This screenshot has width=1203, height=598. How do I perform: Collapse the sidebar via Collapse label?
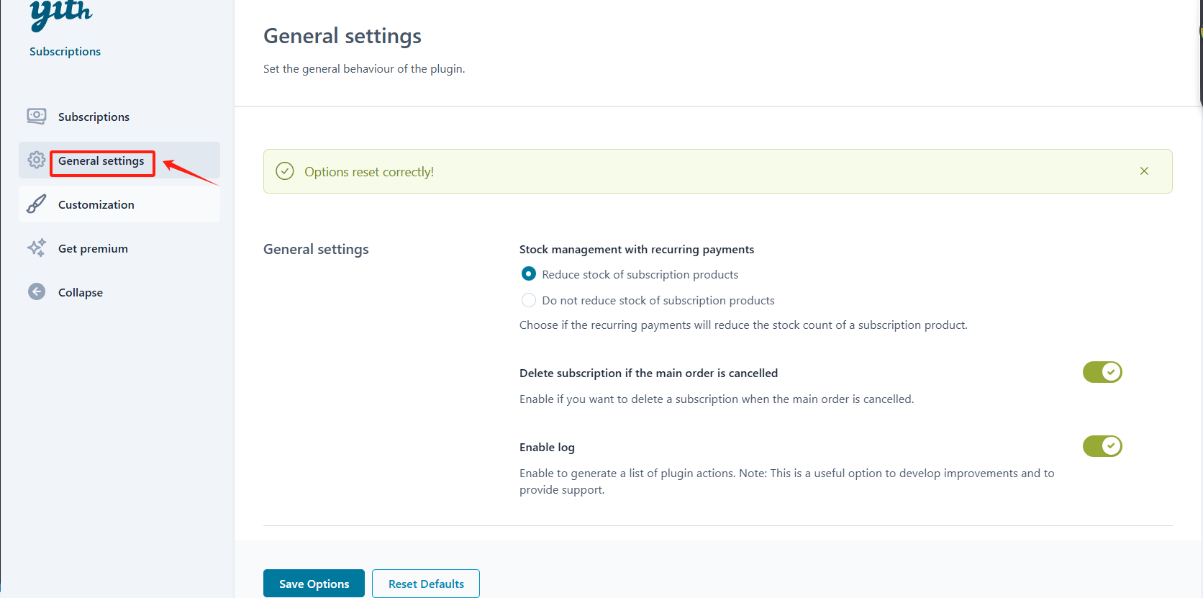click(x=81, y=293)
